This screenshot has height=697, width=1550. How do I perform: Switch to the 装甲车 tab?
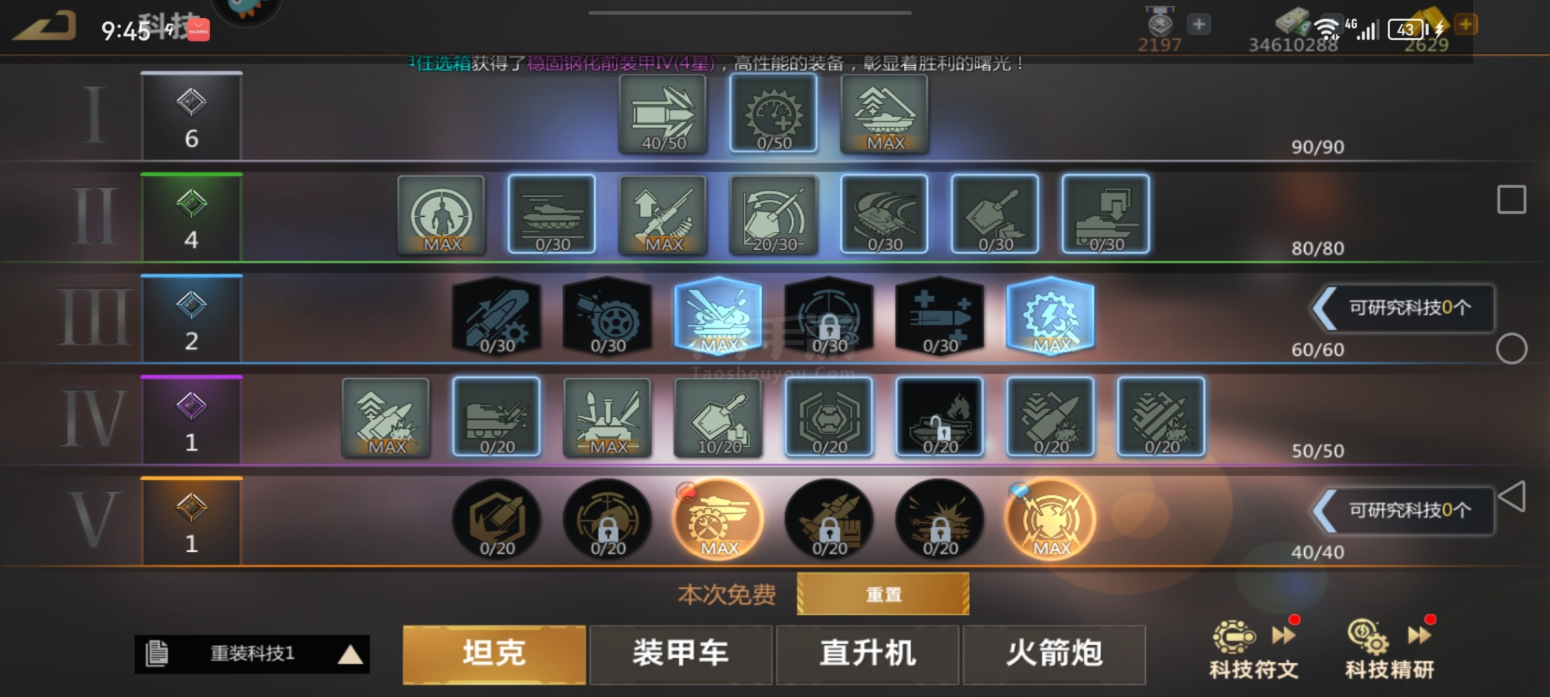coord(681,654)
